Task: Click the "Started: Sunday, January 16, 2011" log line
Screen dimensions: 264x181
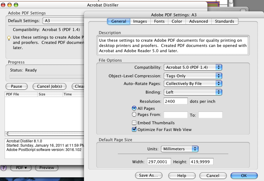Action: [x=45, y=145]
